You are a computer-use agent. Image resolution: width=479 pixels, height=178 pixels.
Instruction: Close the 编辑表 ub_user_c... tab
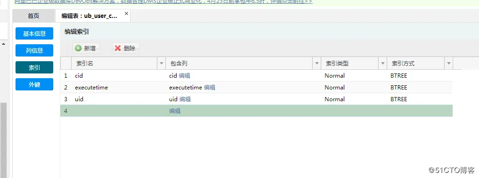coord(126,14)
